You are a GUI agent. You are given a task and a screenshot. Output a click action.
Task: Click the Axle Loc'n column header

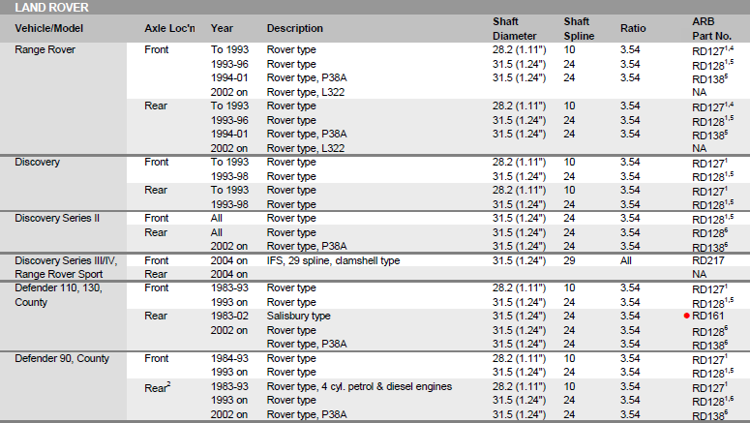point(169,28)
